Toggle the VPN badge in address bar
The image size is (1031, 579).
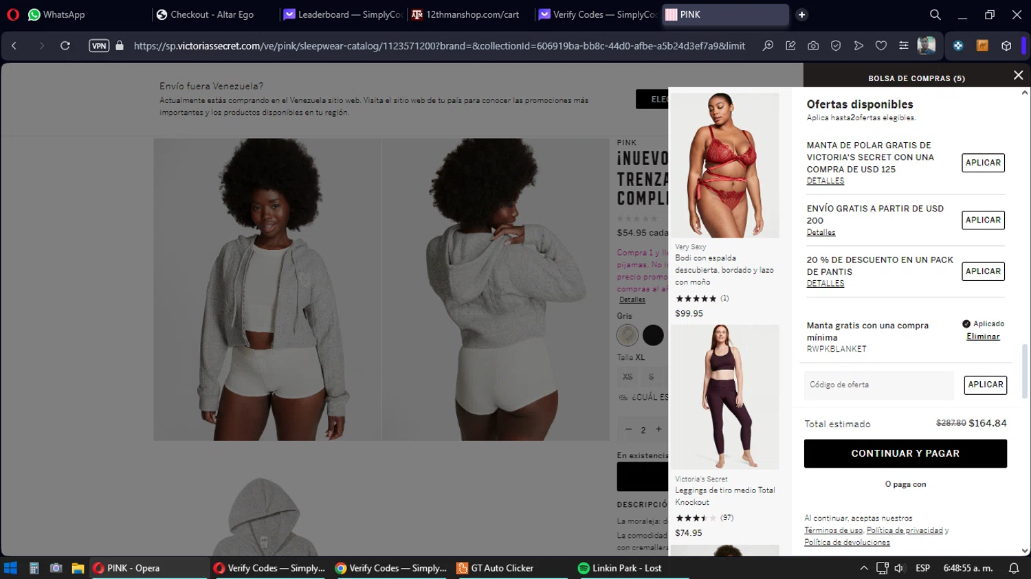(x=99, y=46)
